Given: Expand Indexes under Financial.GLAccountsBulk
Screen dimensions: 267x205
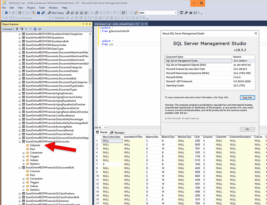Looking at the screenshot, I should tap(24, 186).
